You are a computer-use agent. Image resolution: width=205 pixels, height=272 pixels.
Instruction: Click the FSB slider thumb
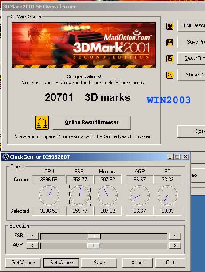point(94,236)
